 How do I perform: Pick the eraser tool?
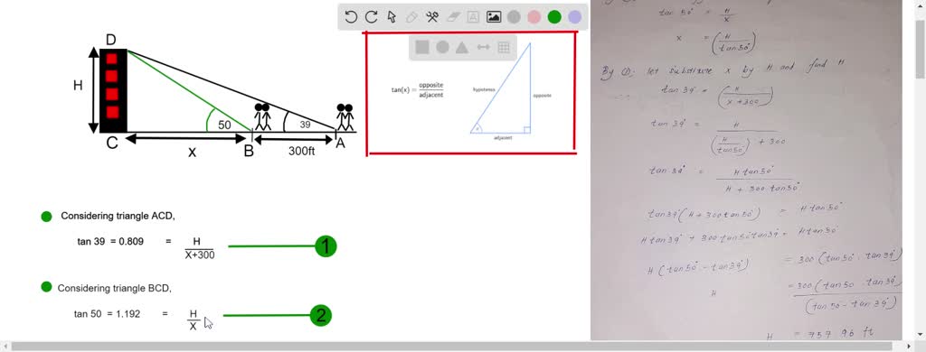click(x=453, y=17)
